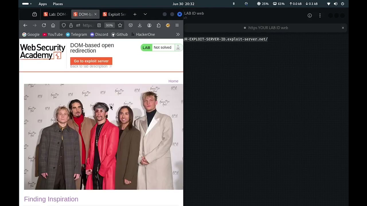367x206 pixels.
Task: Click the https address bar field
Action: point(88,25)
